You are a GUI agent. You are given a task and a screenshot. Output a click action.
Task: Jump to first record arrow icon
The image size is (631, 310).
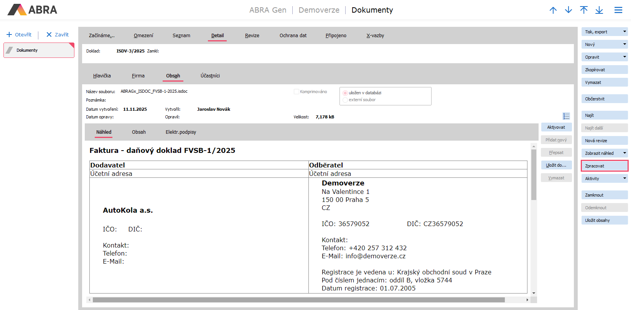(x=584, y=10)
